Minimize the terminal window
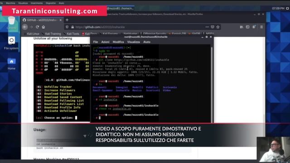290x163 pixels. click(x=203, y=37)
